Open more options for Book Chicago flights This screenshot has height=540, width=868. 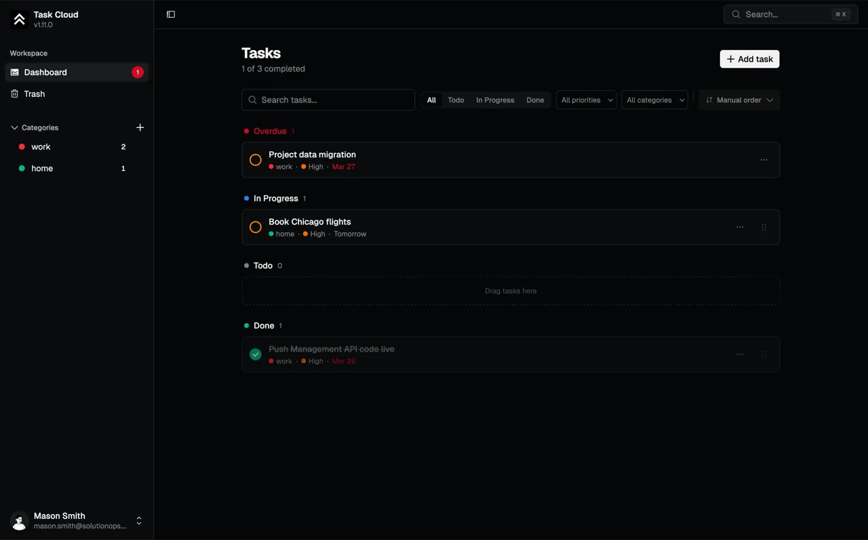click(x=739, y=227)
